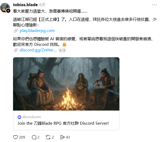
Task: Click the 6天 post timestamp
Action: pos(43,5)
